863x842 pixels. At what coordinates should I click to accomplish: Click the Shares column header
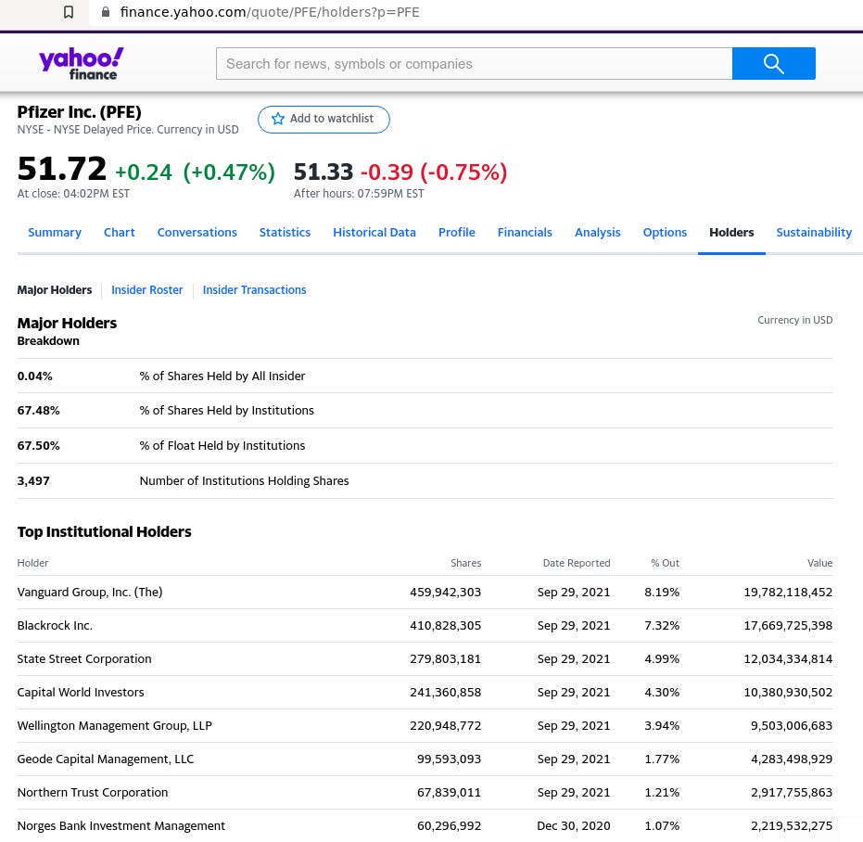[x=465, y=563]
